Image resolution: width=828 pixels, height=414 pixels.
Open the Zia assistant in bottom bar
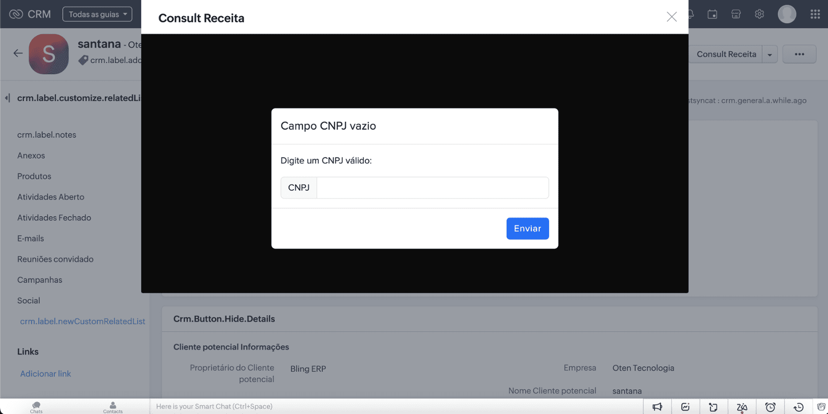click(742, 407)
